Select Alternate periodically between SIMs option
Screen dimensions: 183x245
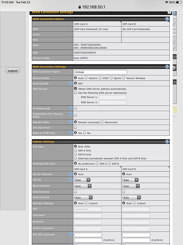click(x=76, y=158)
